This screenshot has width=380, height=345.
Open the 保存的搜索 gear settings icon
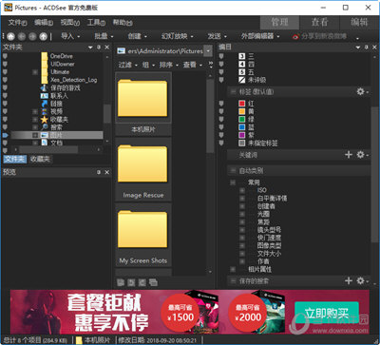click(360, 280)
